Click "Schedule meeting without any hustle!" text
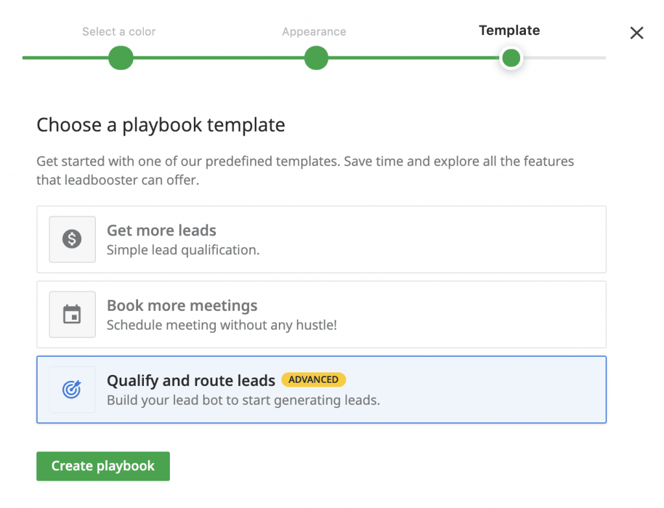 [222, 325]
